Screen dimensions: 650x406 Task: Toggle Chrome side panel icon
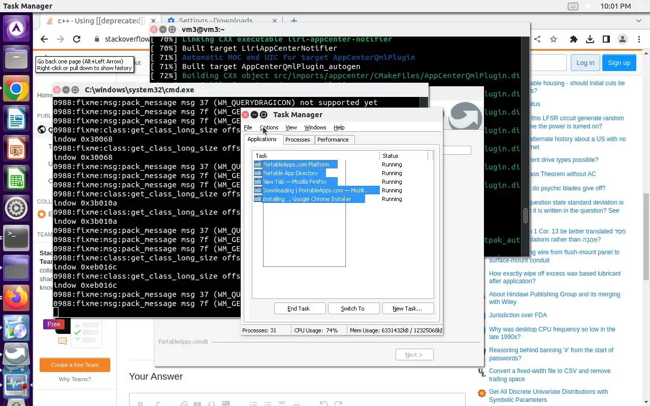[x=606, y=39]
